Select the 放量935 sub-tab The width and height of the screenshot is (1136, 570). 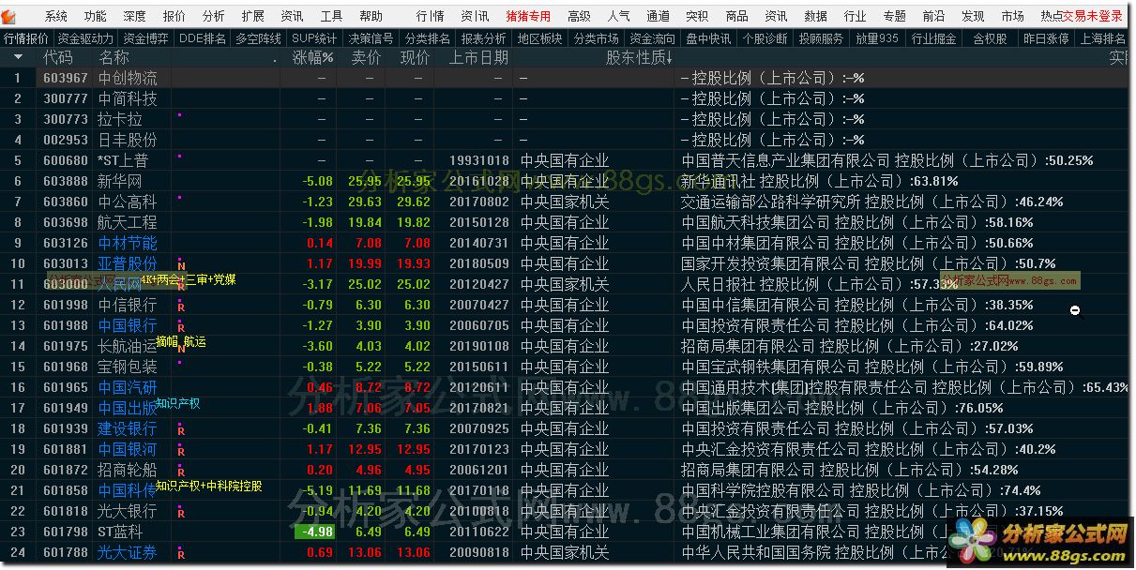pyautogui.click(x=878, y=38)
